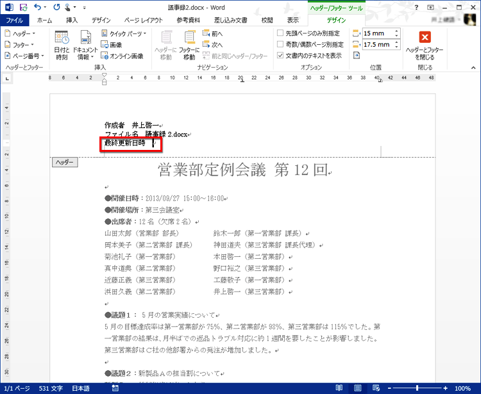Click the Word Help question mark

pyautogui.click(x=416, y=7)
